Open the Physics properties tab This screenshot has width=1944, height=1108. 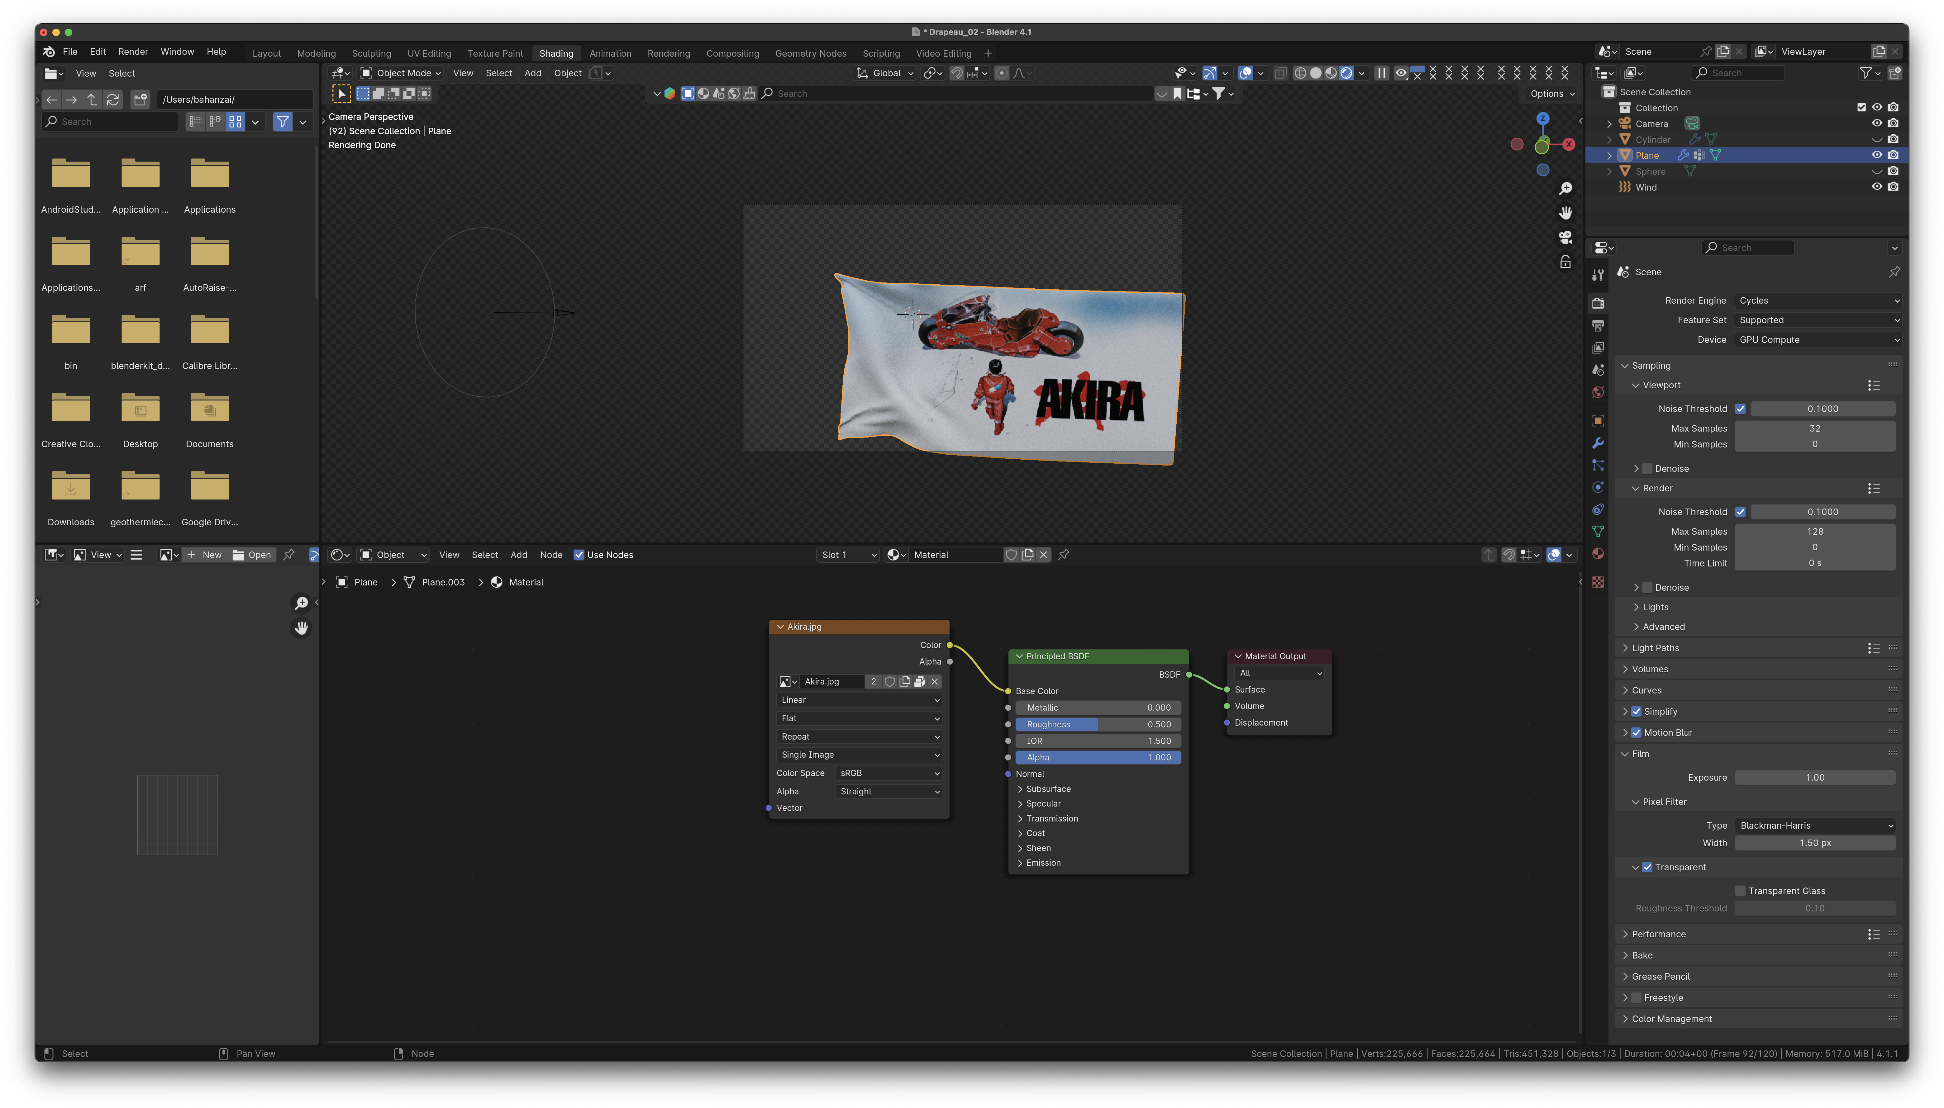1598,487
